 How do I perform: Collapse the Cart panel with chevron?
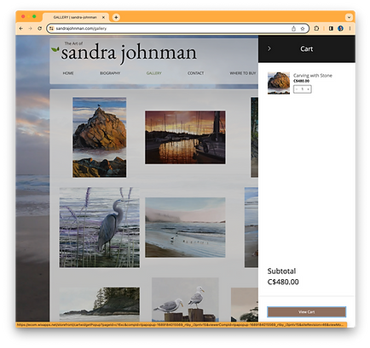pos(269,48)
